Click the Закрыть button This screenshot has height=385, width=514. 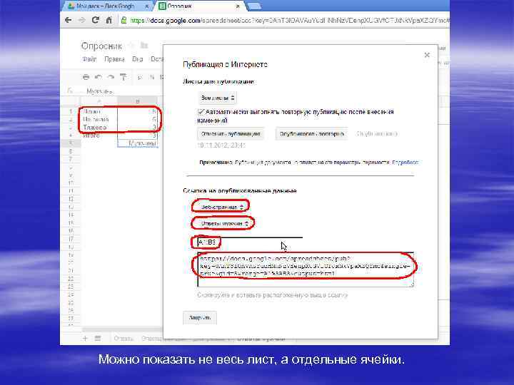(200, 317)
